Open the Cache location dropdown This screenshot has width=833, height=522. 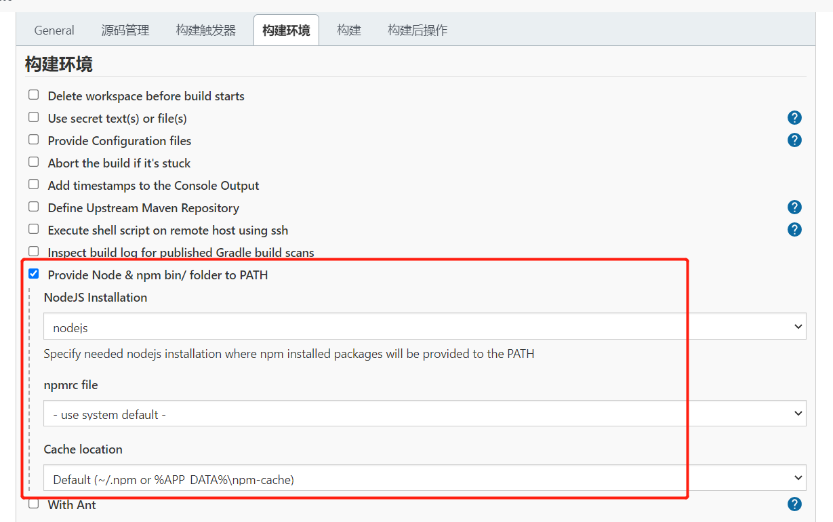coord(424,479)
